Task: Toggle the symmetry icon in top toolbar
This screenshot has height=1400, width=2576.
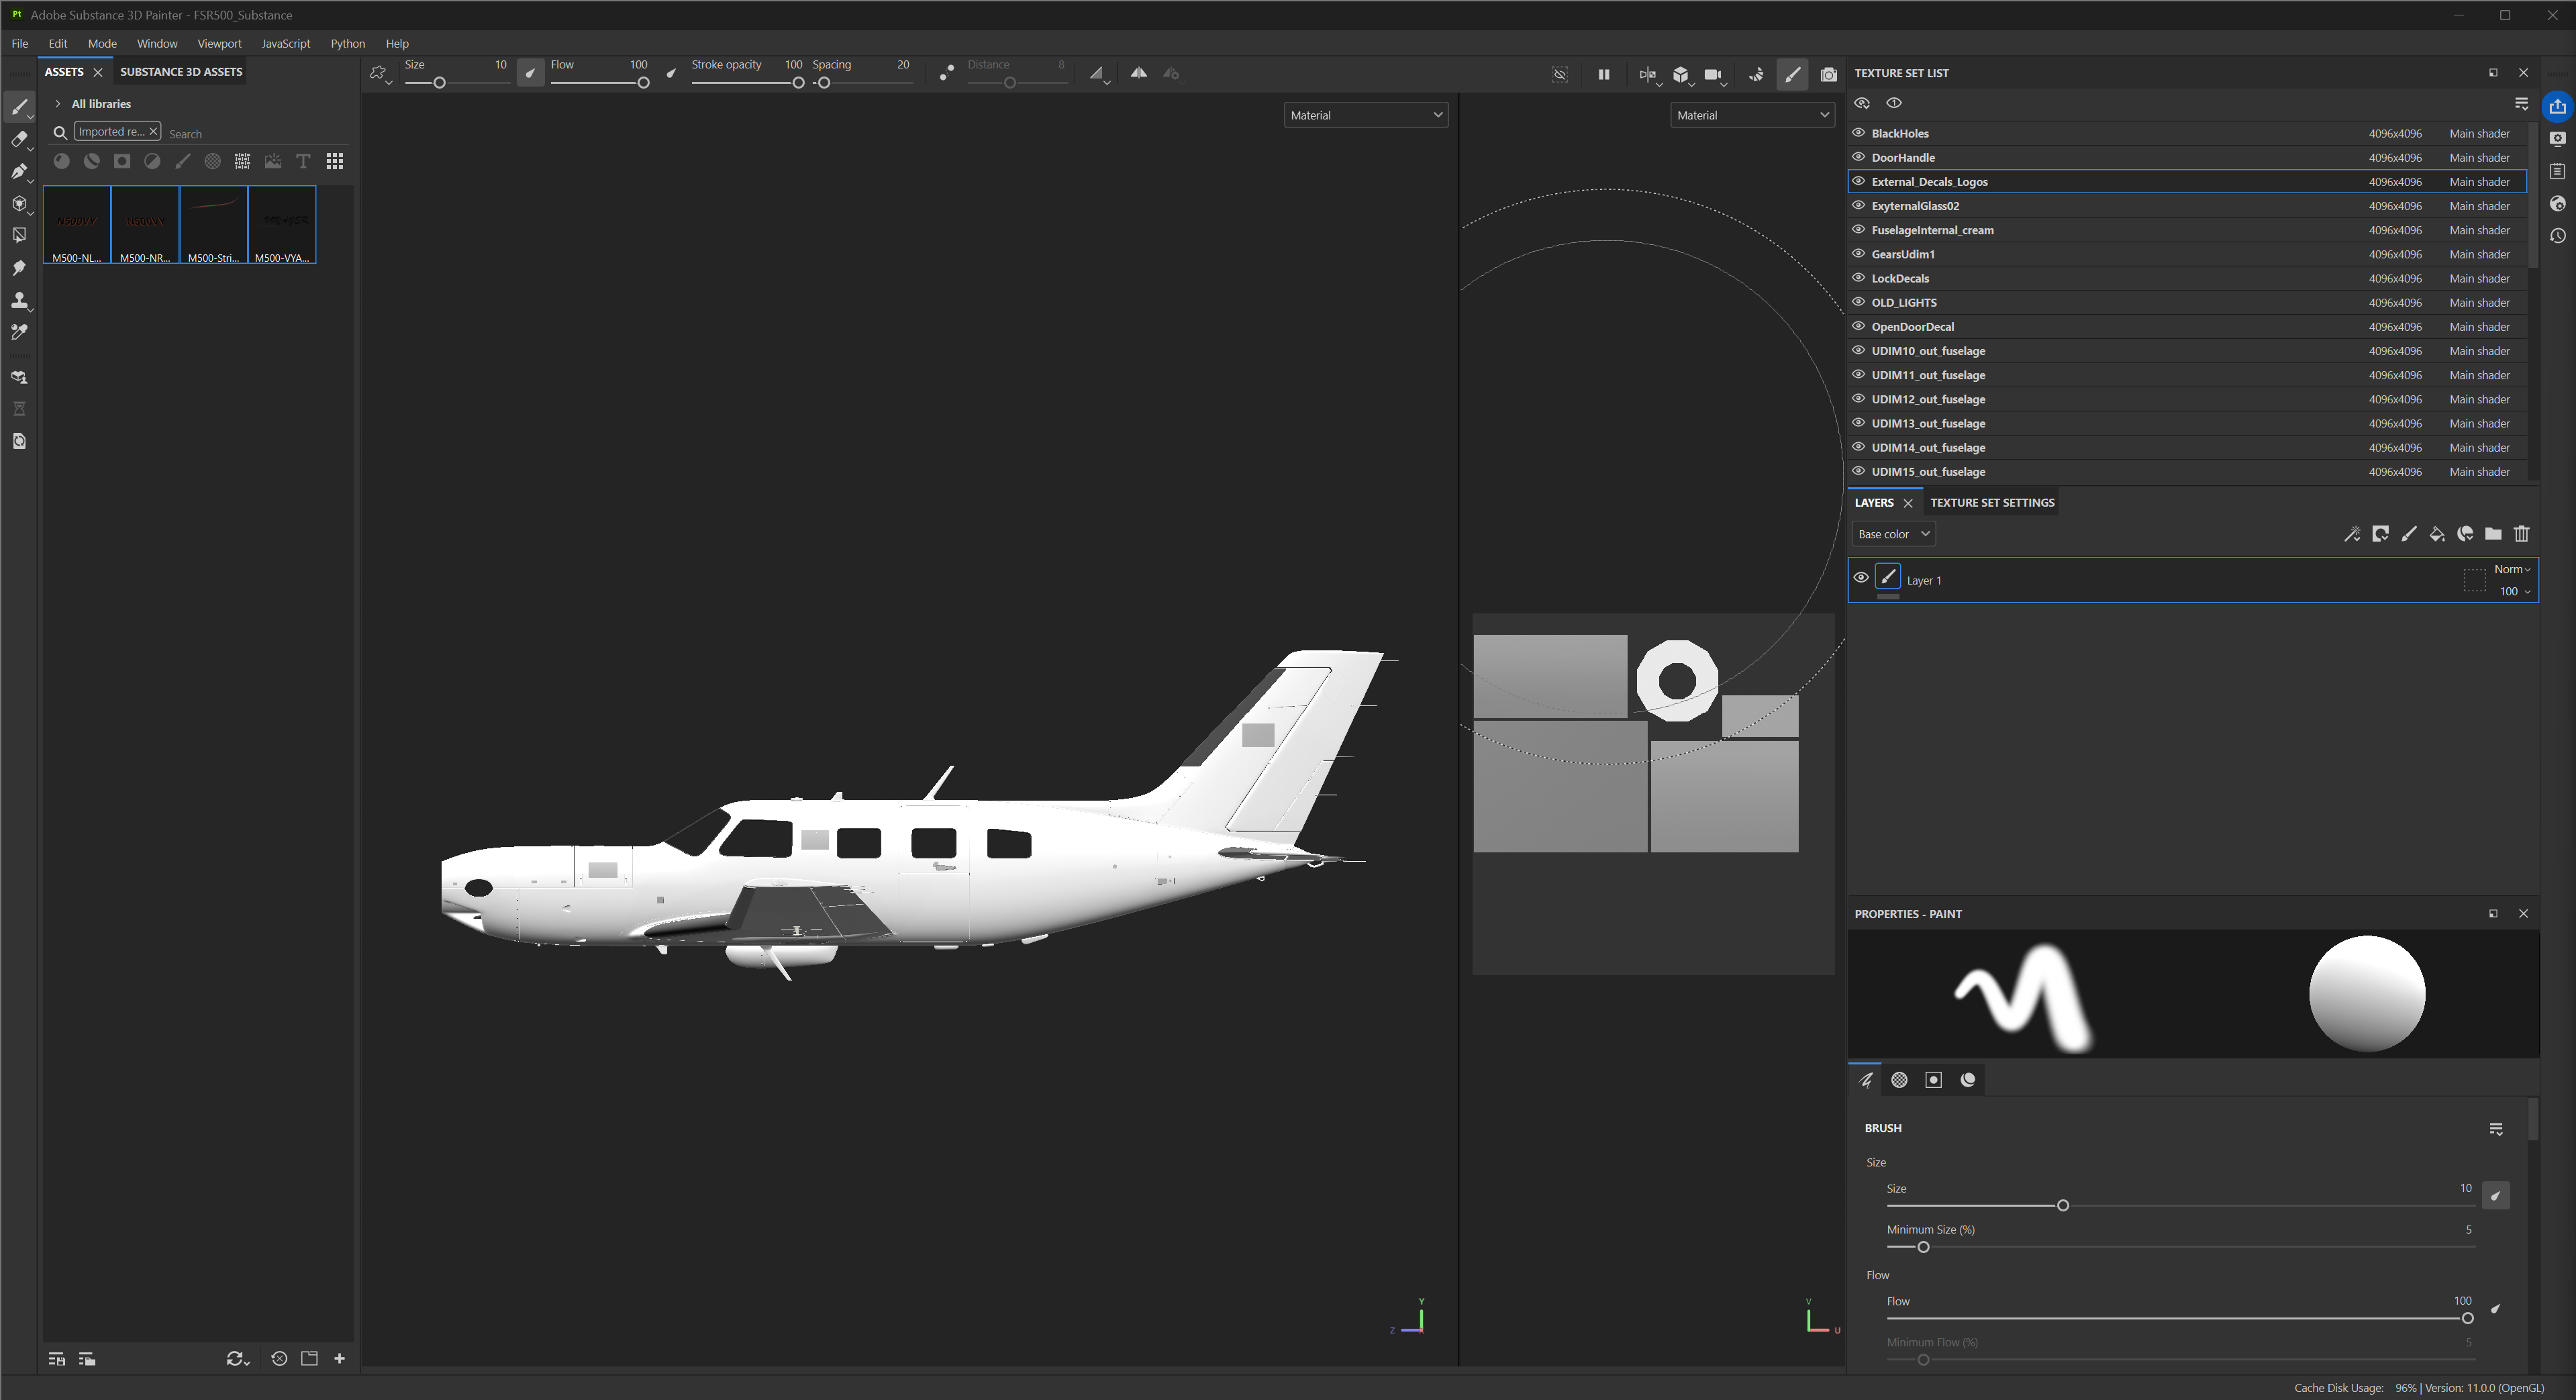Action: point(1138,73)
